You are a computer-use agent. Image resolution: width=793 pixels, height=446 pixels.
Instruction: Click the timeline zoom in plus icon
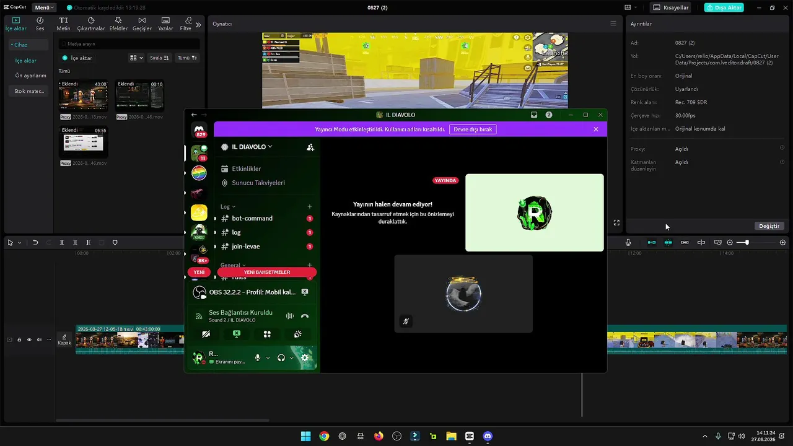point(783,243)
